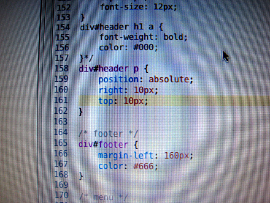270x203 pixels.
Task: Click line number 161 in gutter
Action: (x=61, y=100)
